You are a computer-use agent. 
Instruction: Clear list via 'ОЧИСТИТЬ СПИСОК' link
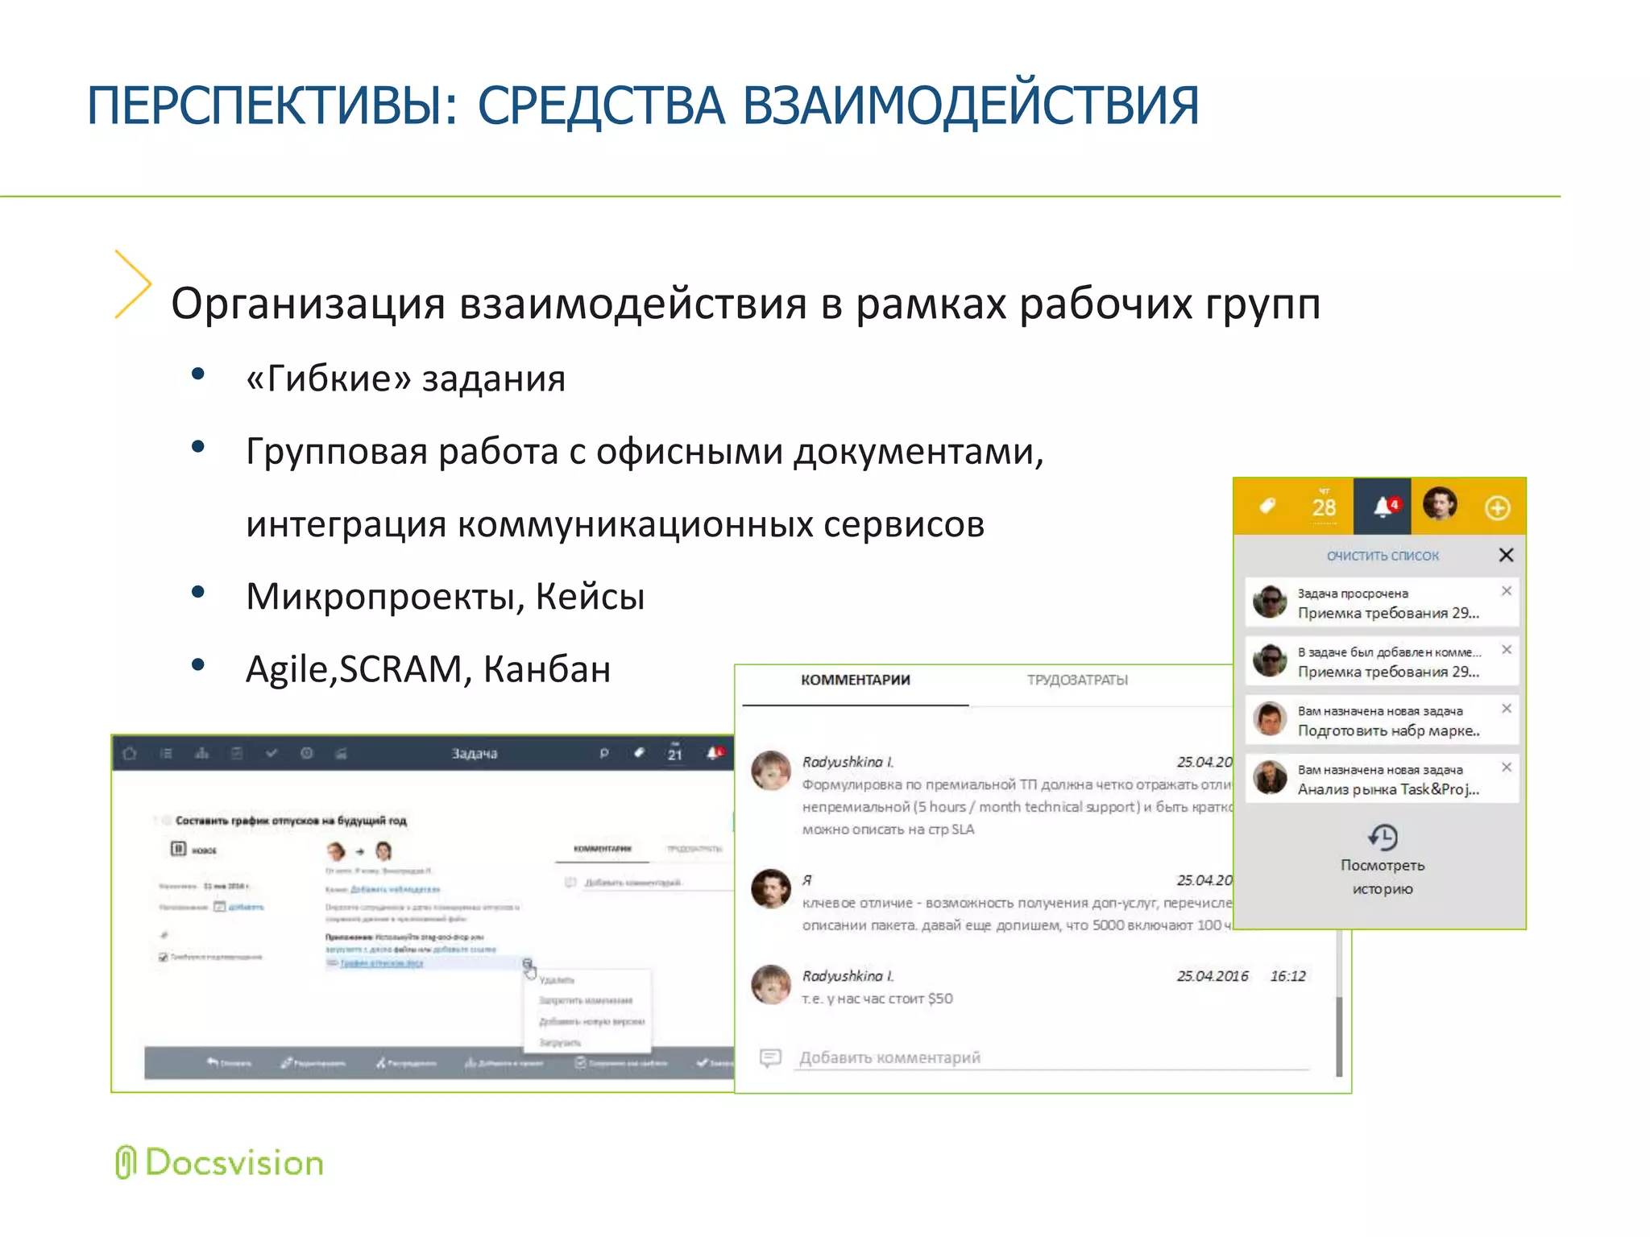pyautogui.click(x=1383, y=556)
